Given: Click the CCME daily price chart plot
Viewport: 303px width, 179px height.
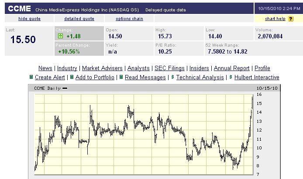Looking at the screenshot, I should pyautogui.click(x=144, y=134).
